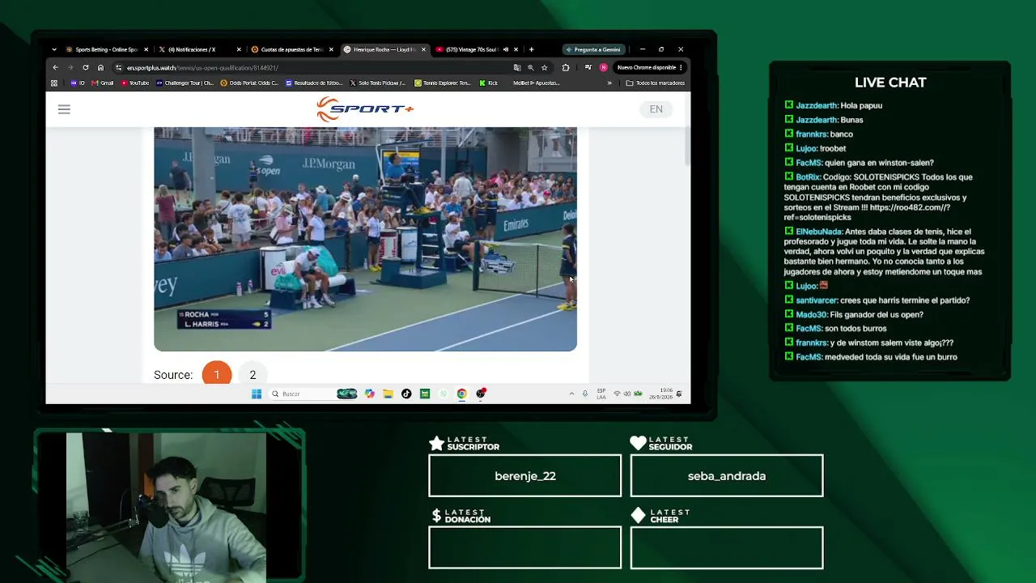Open WhatsApp from the taskbar
The width and height of the screenshot is (1036, 583).
coord(443,394)
